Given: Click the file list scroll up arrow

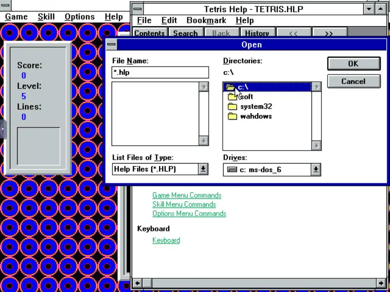Looking at the screenshot, I should pyautogui.click(x=203, y=87).
